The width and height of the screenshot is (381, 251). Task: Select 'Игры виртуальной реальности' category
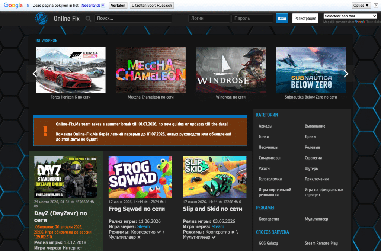pyautogui.click(x=275, y=192)
